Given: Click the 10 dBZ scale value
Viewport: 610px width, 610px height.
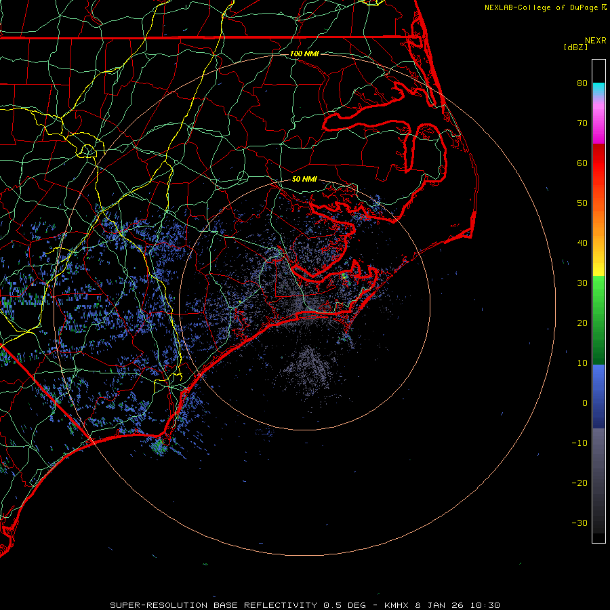Looking at the screenshot, I should pos(582,363).
